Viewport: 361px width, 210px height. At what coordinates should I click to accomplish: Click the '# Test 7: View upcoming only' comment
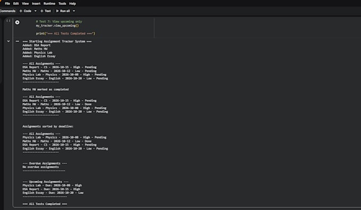59,21
